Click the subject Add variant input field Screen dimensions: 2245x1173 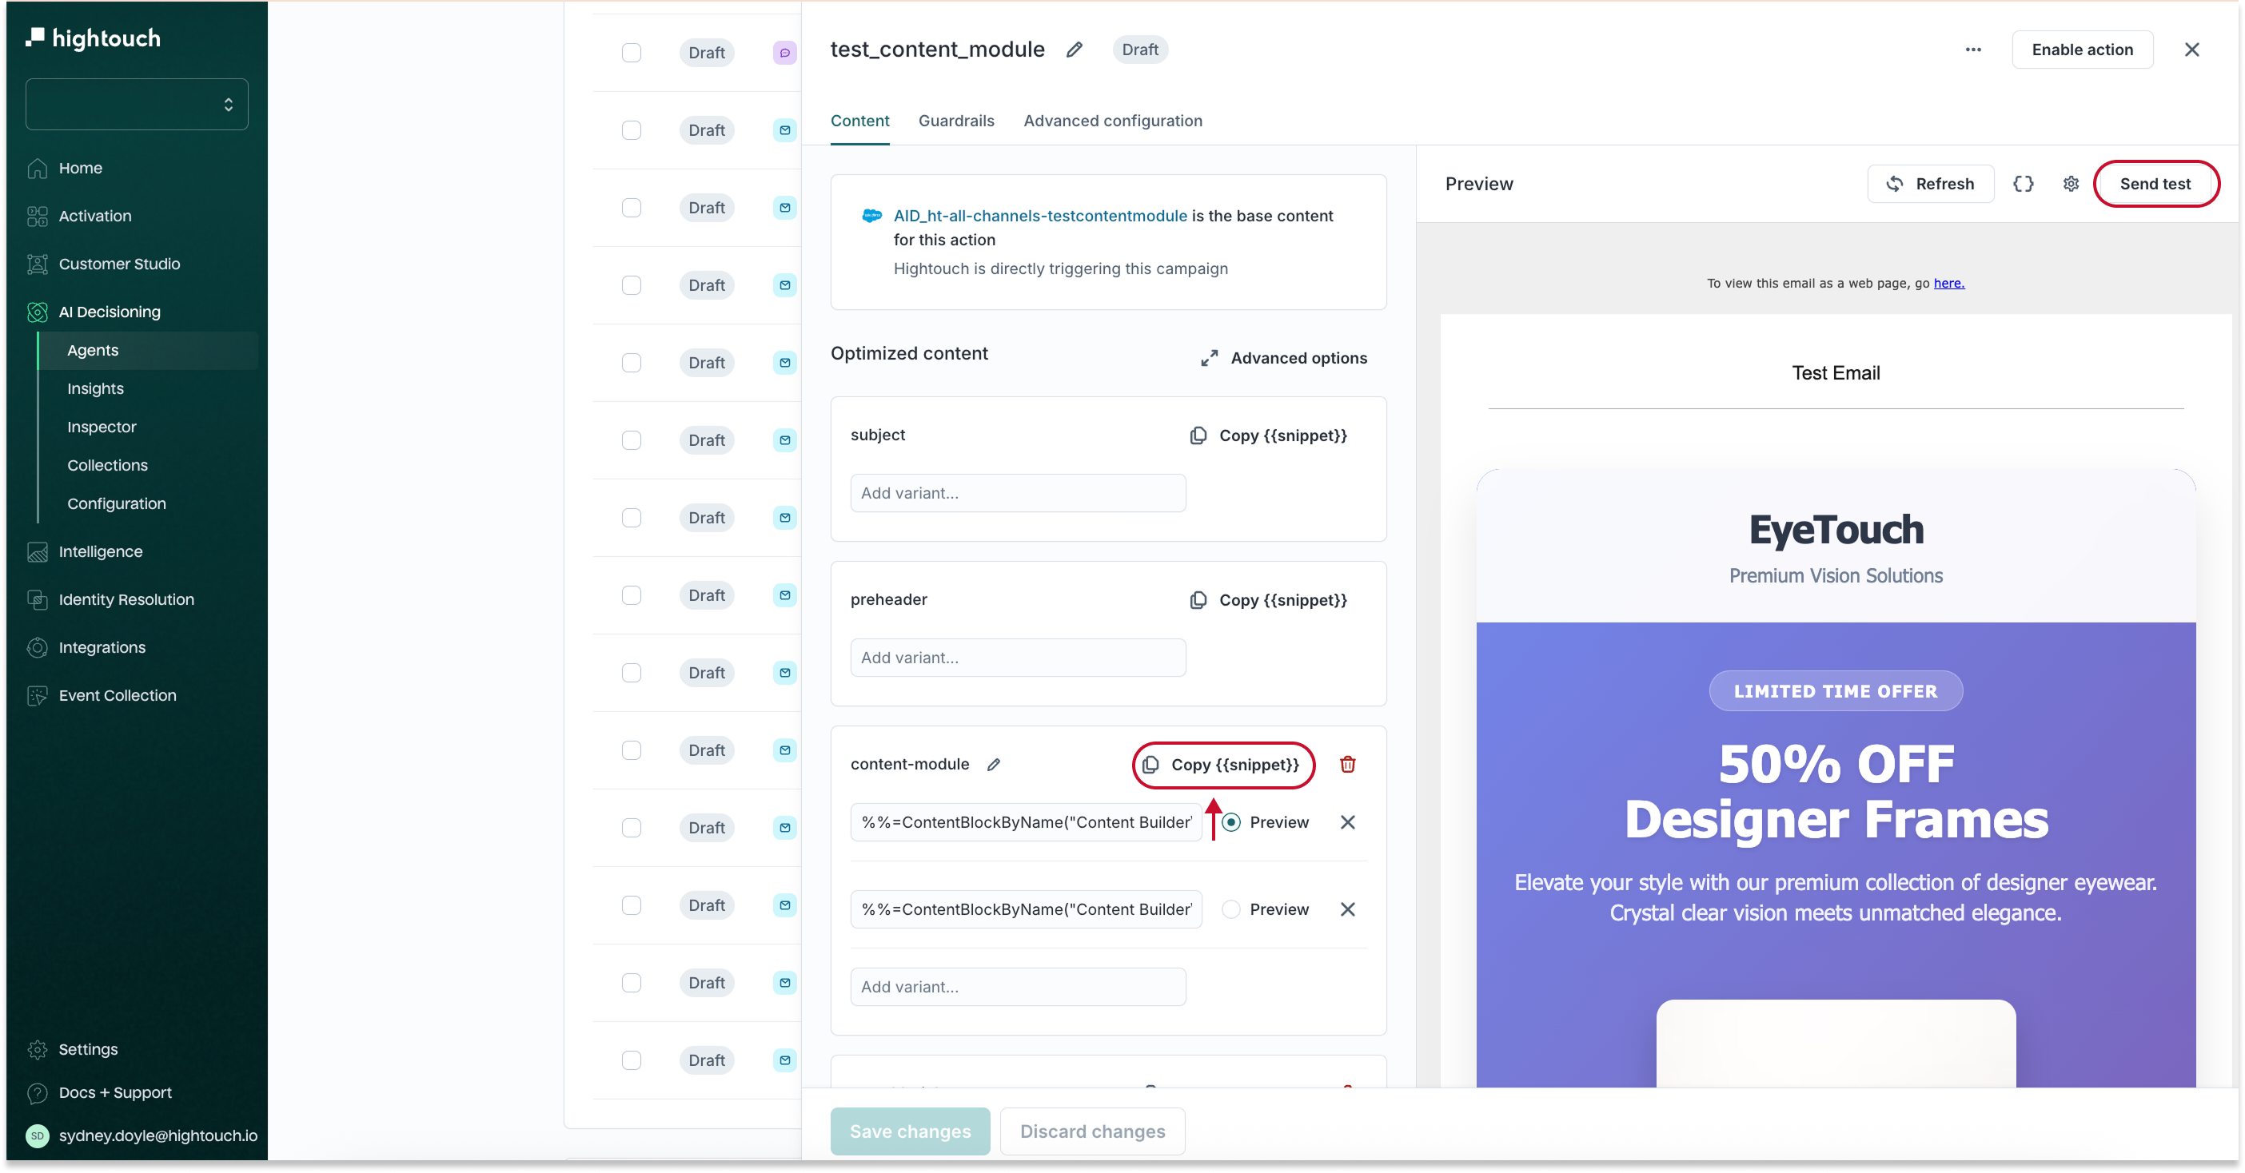tap(1017, 493)
